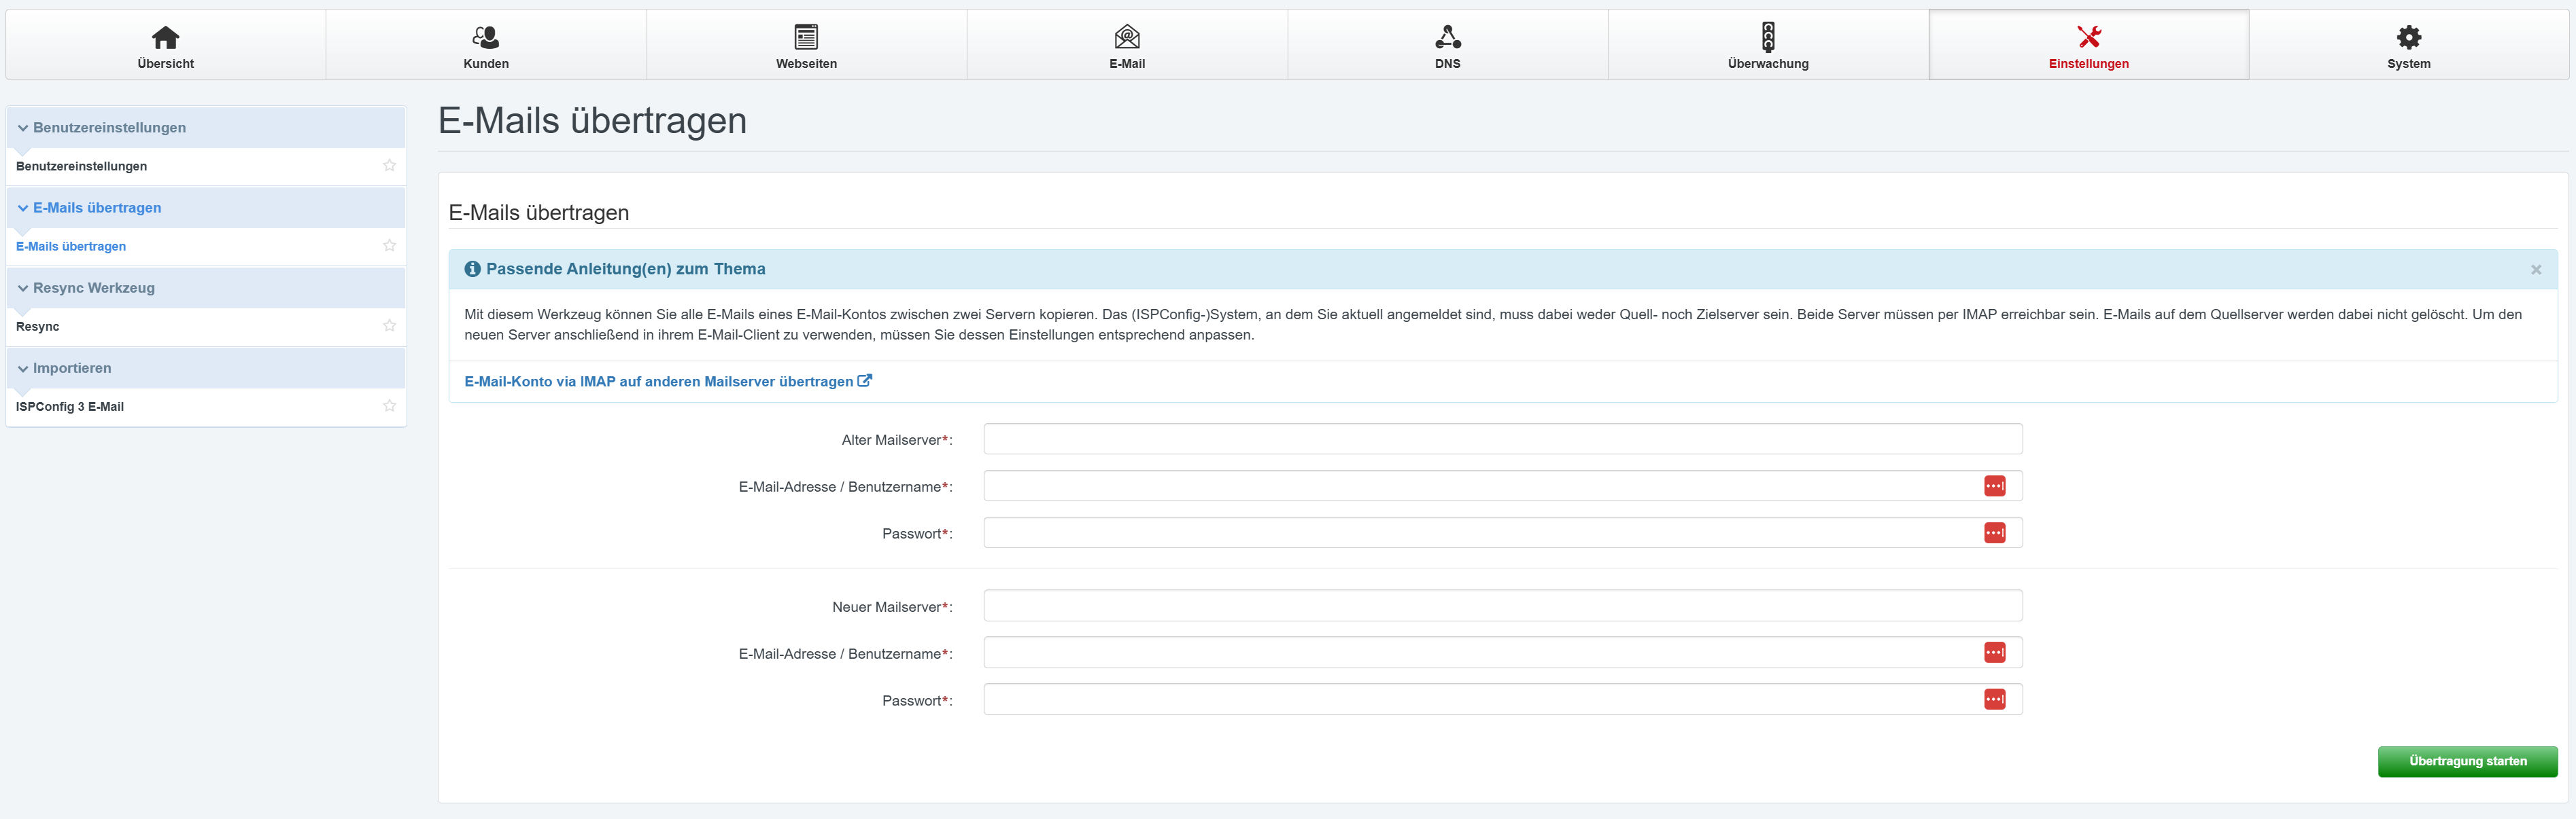Open the System gear icon
Screen dimensions: 2576x819
2408,37
